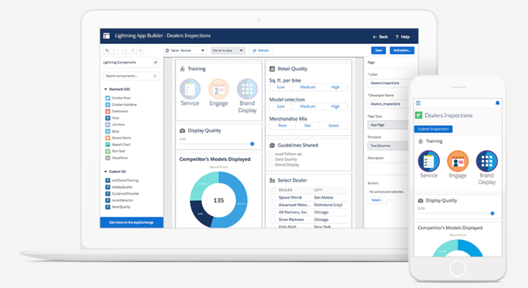Click the Save button

[x=378, y=50]
